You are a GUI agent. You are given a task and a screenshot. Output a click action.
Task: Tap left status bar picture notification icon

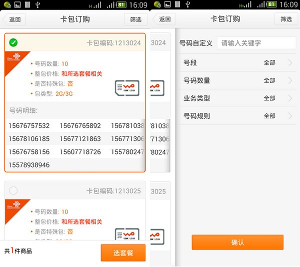pyautogui.click(x=17, y=4)
